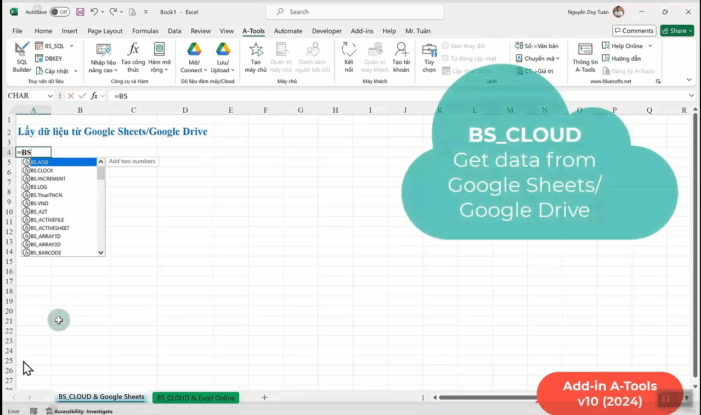Open Hàm mở rộng functions menu

click(160, 57)
